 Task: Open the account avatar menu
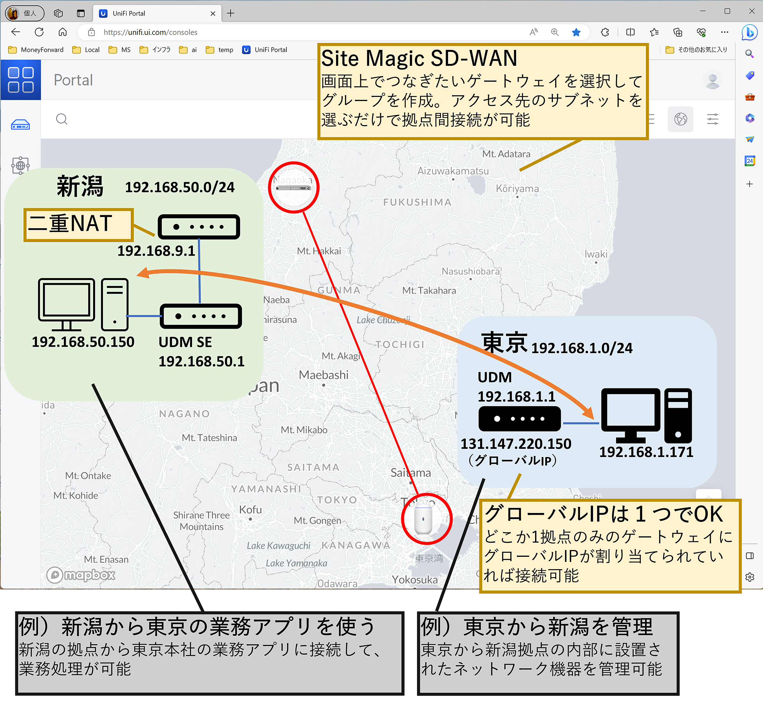(x=712, y=80)
